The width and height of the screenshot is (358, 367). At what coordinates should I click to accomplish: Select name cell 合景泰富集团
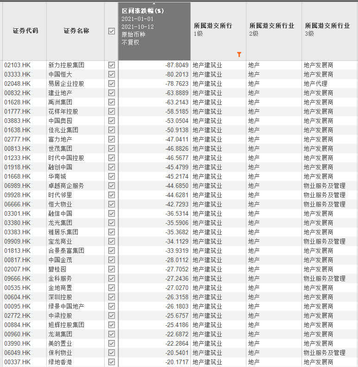66,251
